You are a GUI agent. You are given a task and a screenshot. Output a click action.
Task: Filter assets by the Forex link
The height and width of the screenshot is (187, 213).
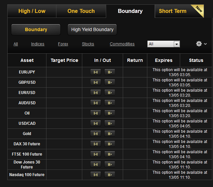point(63,44)
